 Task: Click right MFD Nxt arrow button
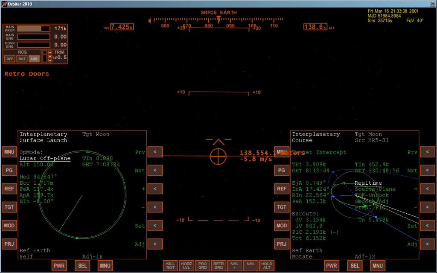click(428, 170)
